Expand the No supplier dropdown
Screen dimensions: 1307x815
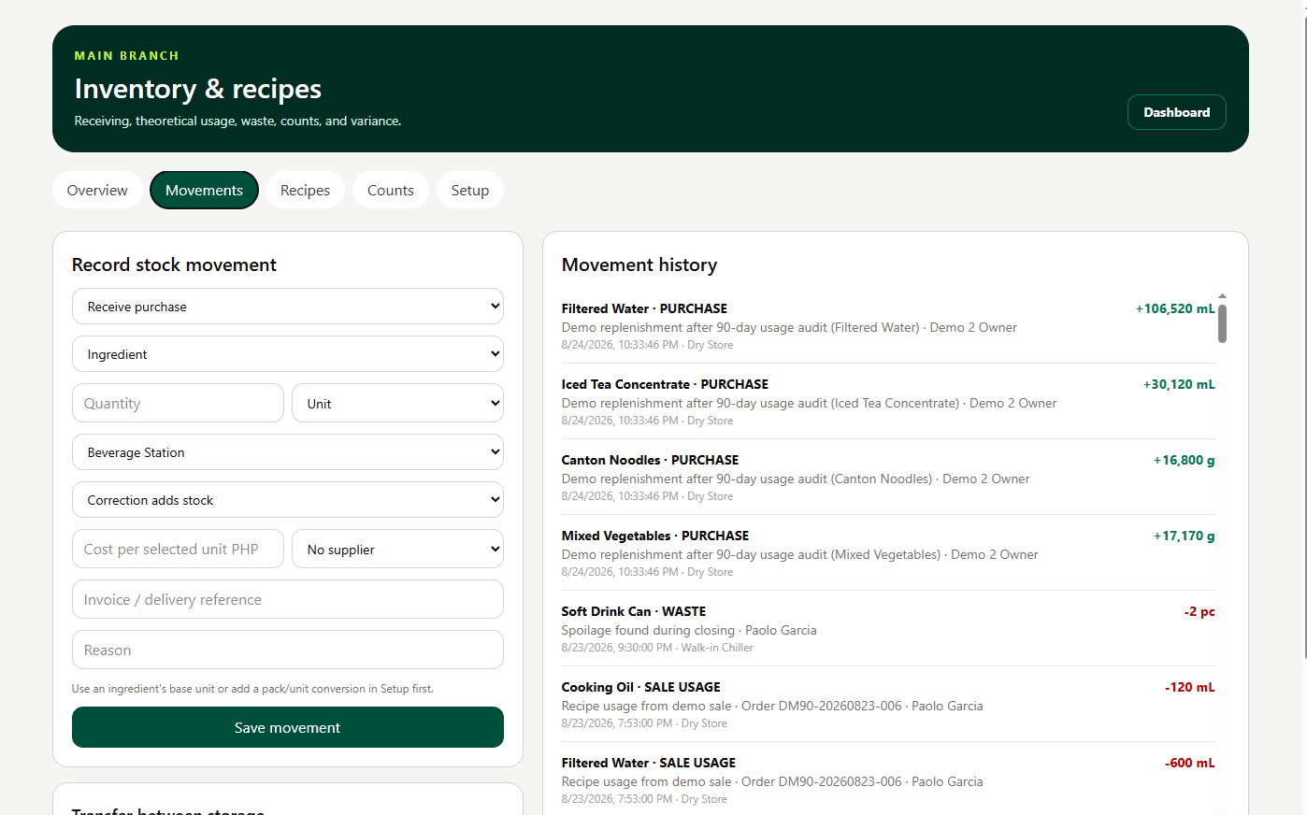[397, 549]
